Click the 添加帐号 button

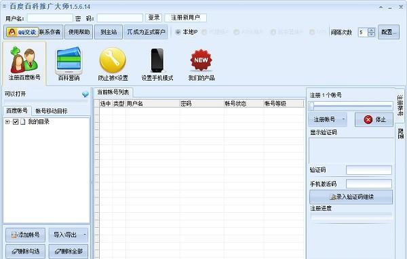tap(26, 235)
